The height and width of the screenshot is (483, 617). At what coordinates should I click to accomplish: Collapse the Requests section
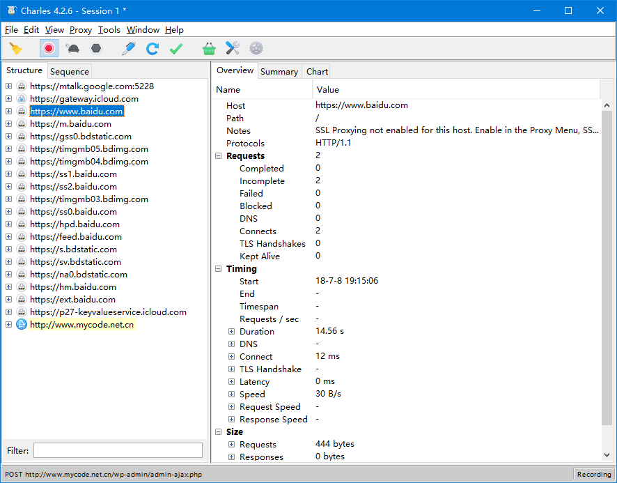point(219,156)
